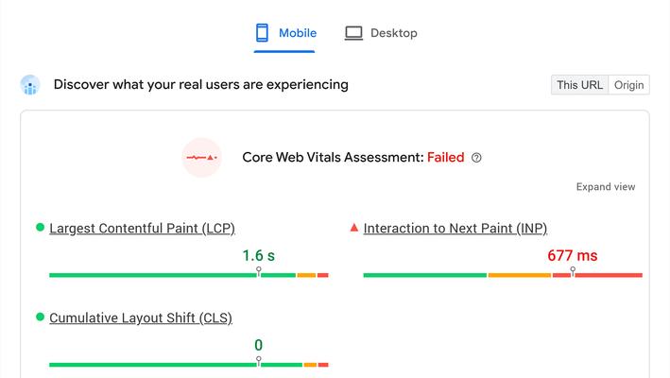Switch to the Desktop tab
Viewport: 670px width, 378px height.
pos(381,33)
